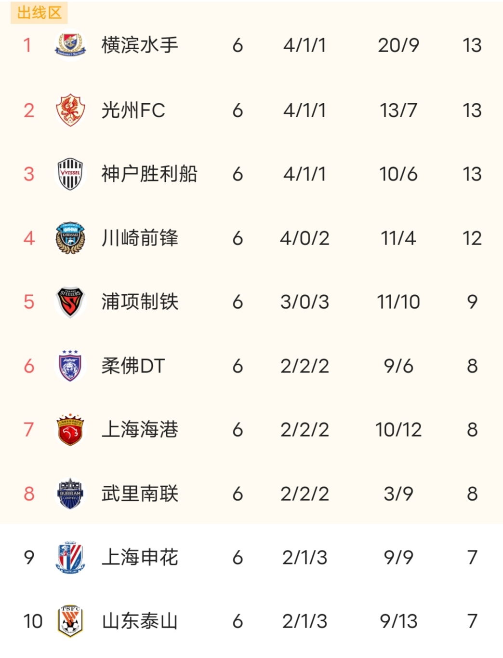Click the 上海申花 blue-red shield logo
Image resolution: width=503 pixels, height=658 pixels.
70,557
